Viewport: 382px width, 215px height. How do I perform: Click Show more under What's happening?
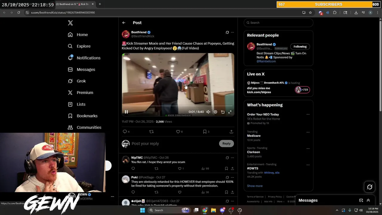coord(255,186)
